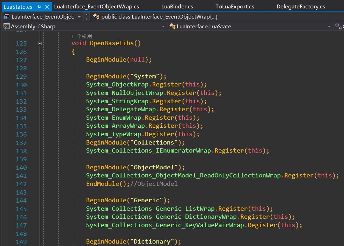Click the "Dictionary" string on line 149
Screen dimensions: 344x246
pyautogui.click(x=152, y=241)
